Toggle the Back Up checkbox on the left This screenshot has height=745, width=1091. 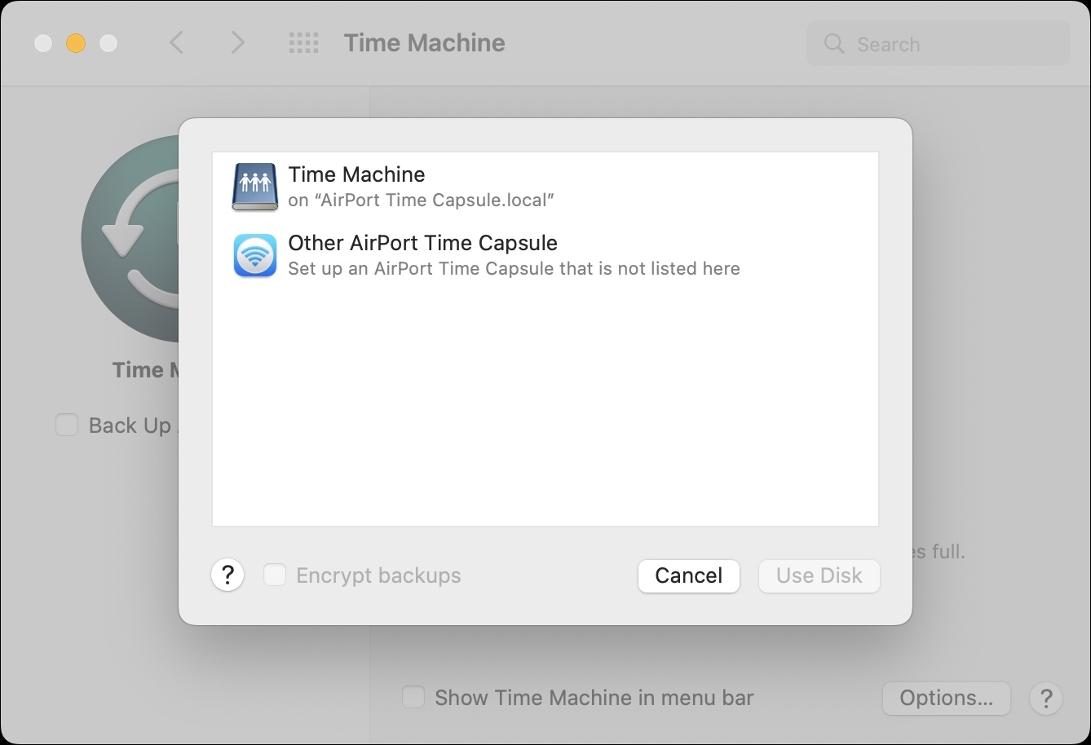point(67,425)
